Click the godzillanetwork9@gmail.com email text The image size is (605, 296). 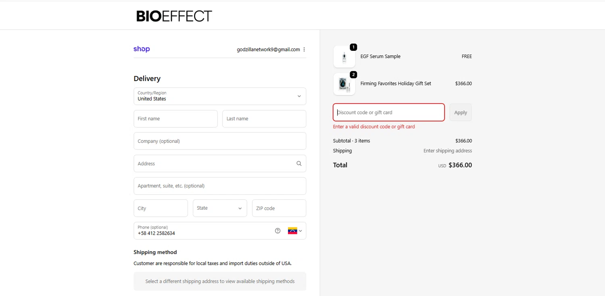(268, 50)
